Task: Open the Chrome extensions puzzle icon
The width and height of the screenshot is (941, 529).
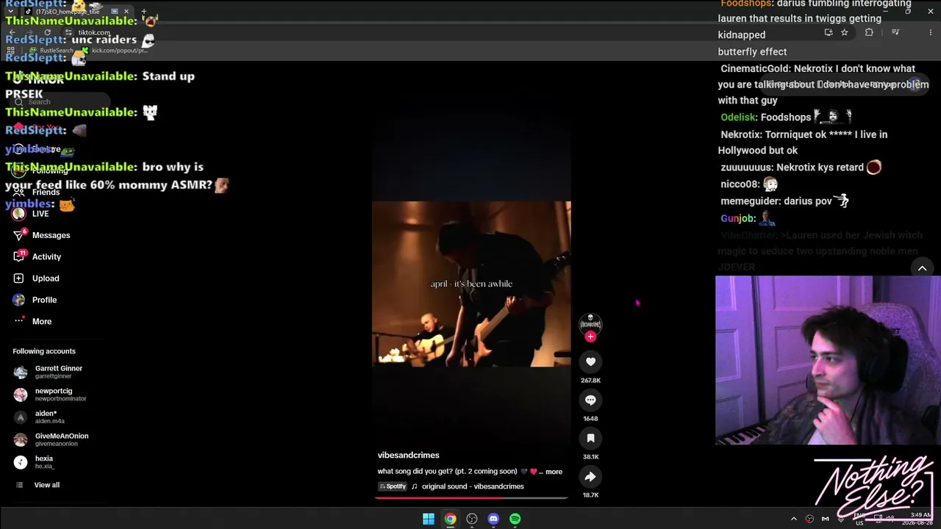Action: pyautogui.click(x=869, y=32)
